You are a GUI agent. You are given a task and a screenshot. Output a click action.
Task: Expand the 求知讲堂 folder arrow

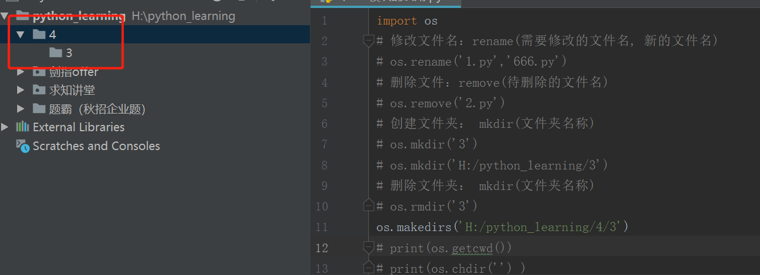[x=21, y=90]
